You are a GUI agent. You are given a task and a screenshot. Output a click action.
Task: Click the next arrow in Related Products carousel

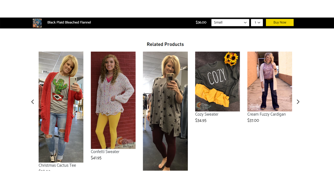(x=298, y=102)
